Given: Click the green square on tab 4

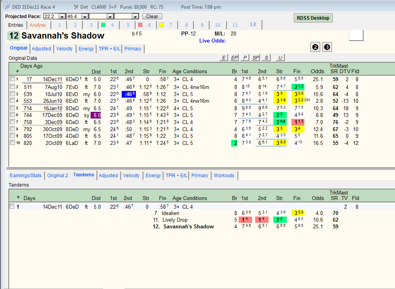Looking at the screenshot, I should pos(103,25).
